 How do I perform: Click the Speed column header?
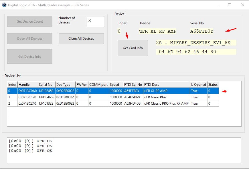coord(116,85)
